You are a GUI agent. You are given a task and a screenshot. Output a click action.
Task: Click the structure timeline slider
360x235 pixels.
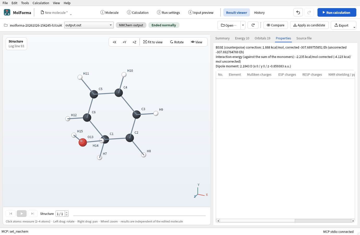[x=139, y=216]
